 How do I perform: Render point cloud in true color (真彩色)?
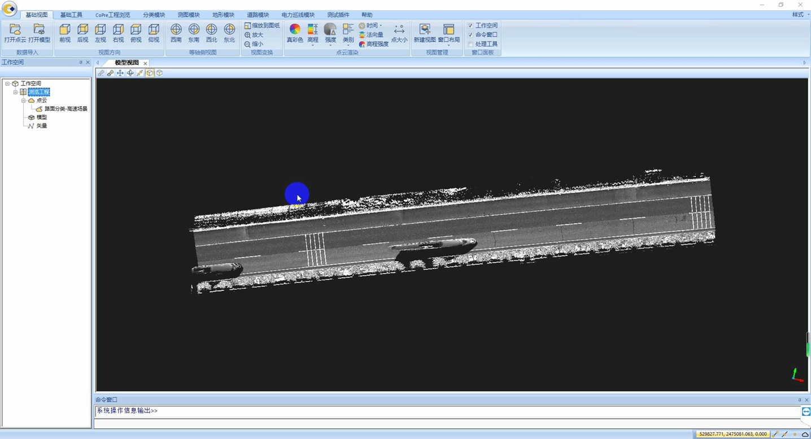[x=295, y=33]
